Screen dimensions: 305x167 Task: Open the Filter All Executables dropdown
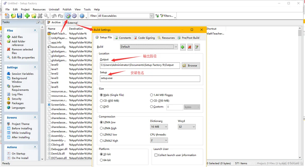click(151, 16)
